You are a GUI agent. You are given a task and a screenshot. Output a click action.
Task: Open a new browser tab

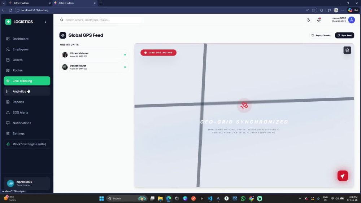[x=101, y=3]
